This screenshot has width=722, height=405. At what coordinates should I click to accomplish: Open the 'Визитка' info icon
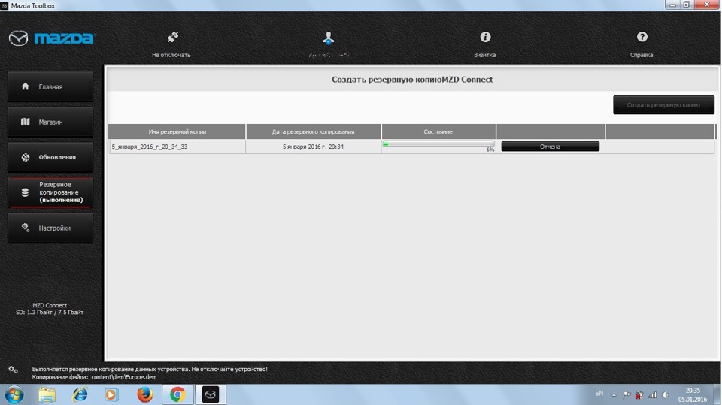tap(485, 37)
